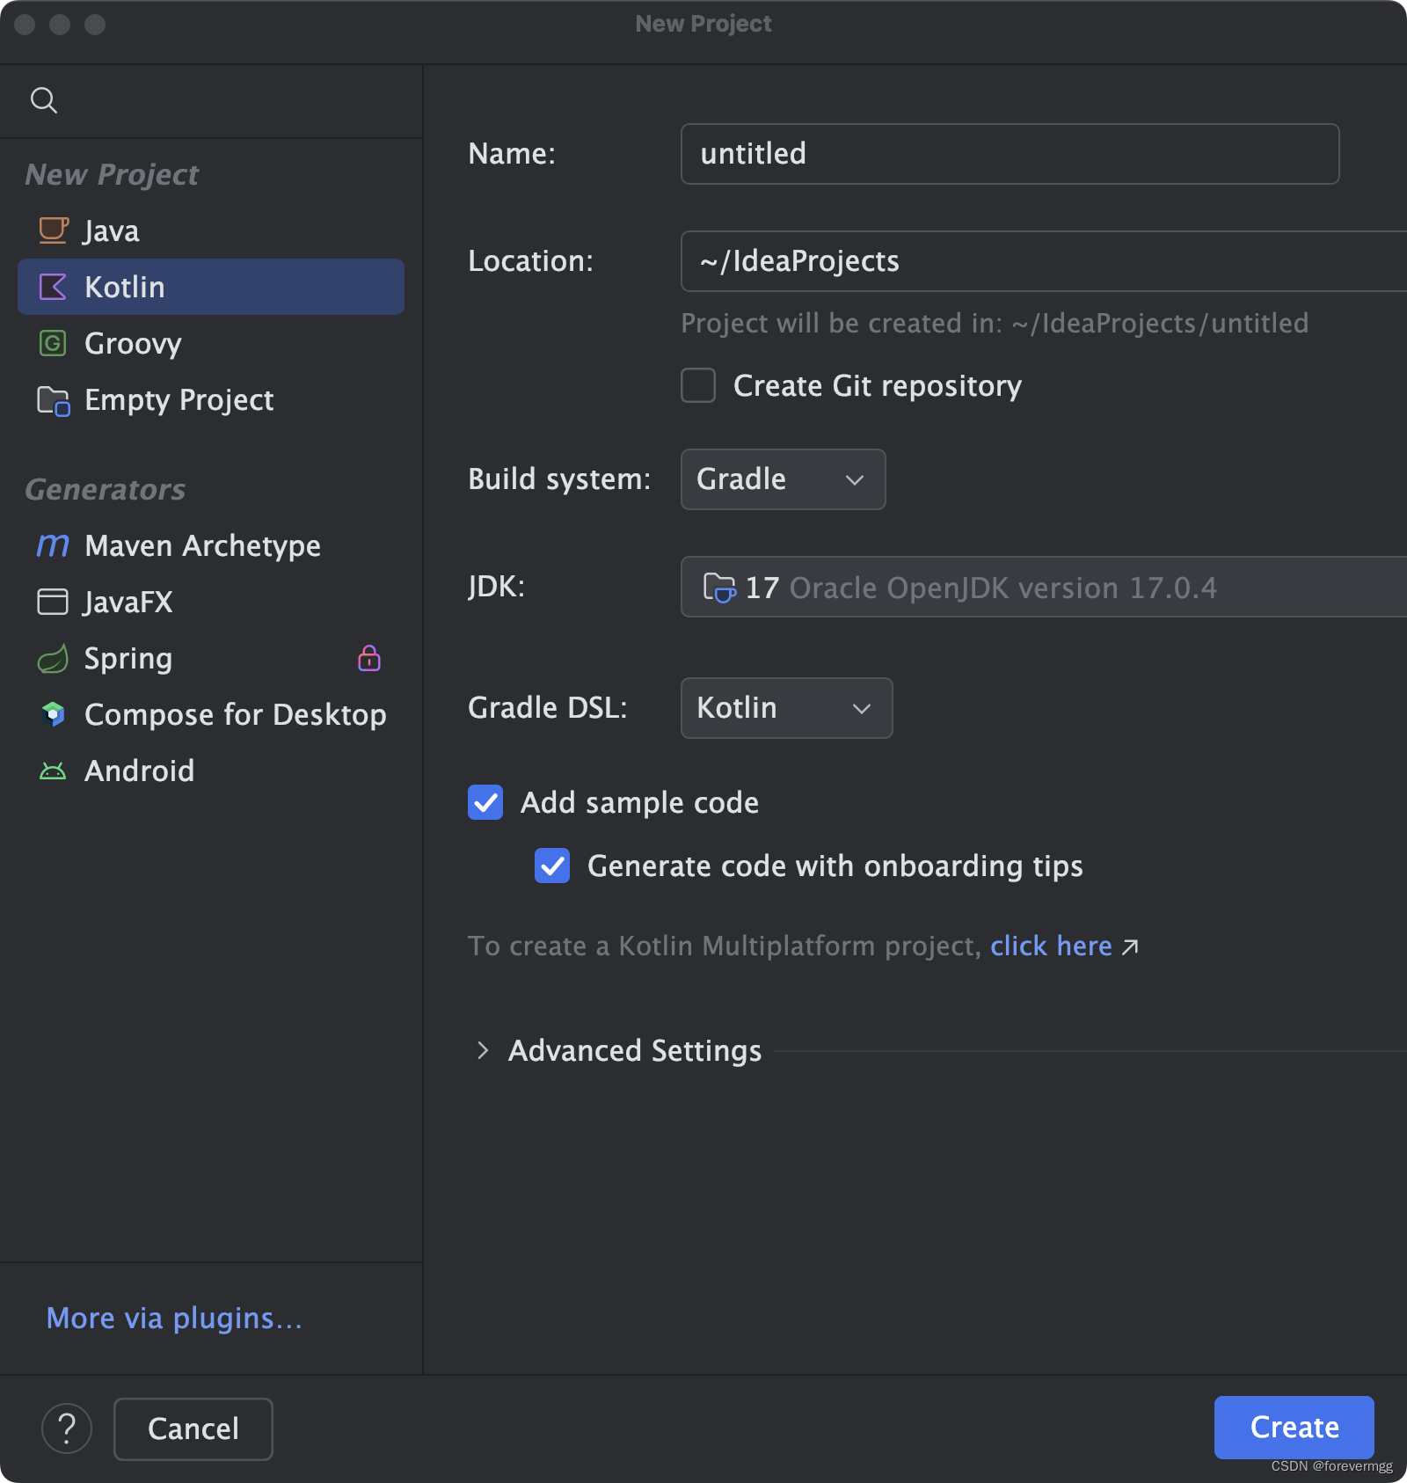
Task: Click the Spring leaf icon
Action: (x=53, y=658)
